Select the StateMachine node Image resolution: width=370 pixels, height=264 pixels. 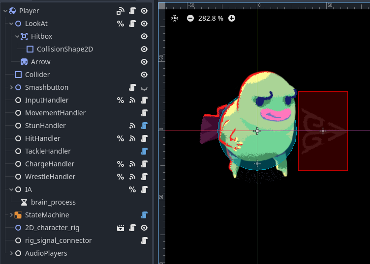[x=47, y=215]
